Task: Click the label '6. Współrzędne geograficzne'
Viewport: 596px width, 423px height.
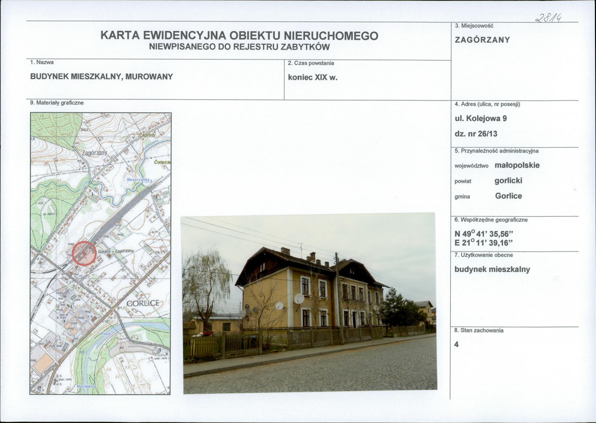Action: coord(491,220)
